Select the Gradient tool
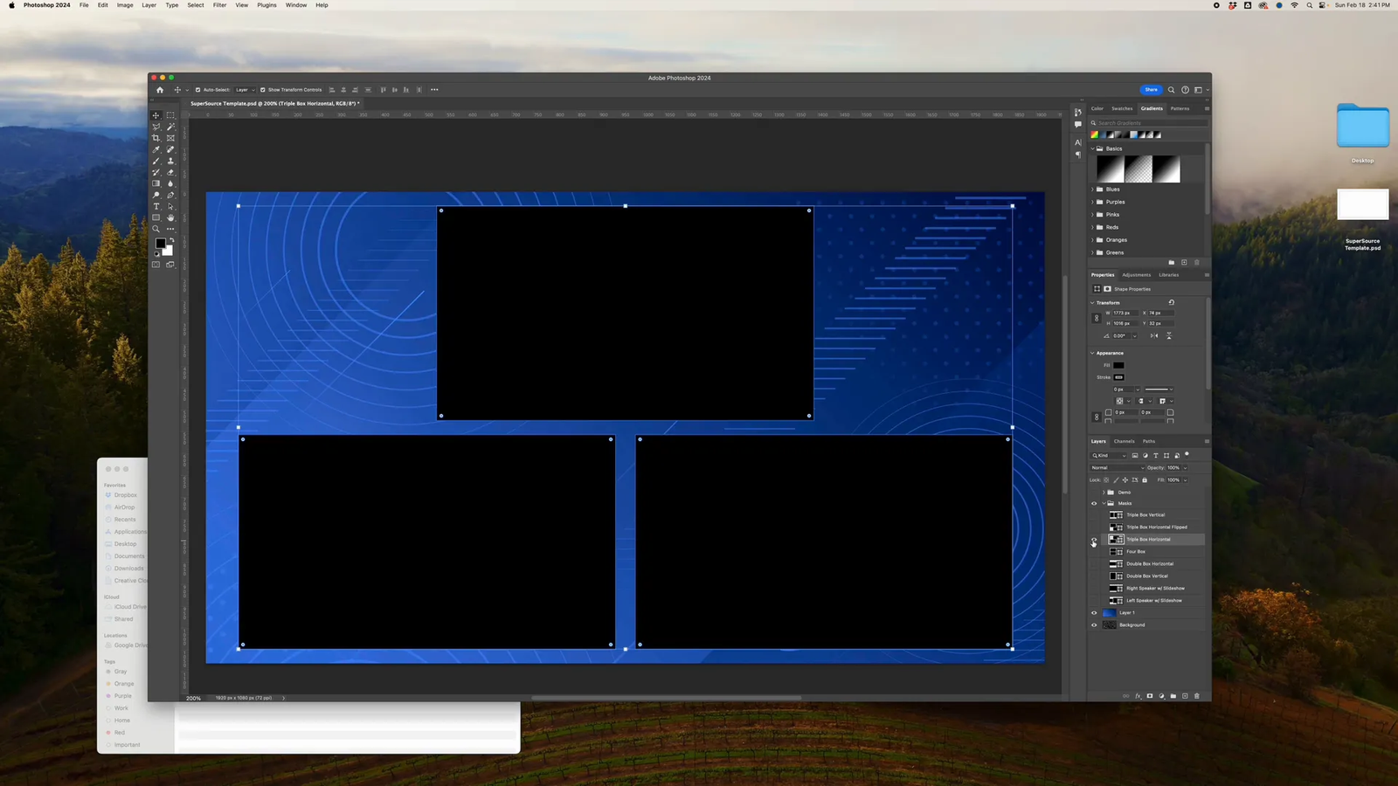The image size is (1398, 786). (x=156, y=183)
